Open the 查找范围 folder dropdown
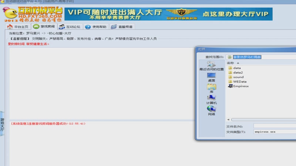296x166 pixels. [x=261, y=57]
